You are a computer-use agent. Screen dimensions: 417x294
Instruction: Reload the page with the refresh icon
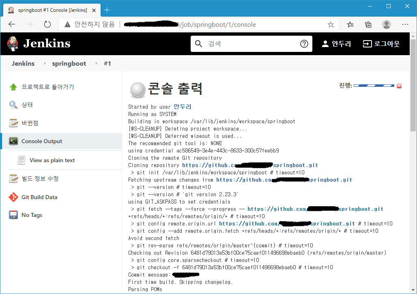coord(47,24)
